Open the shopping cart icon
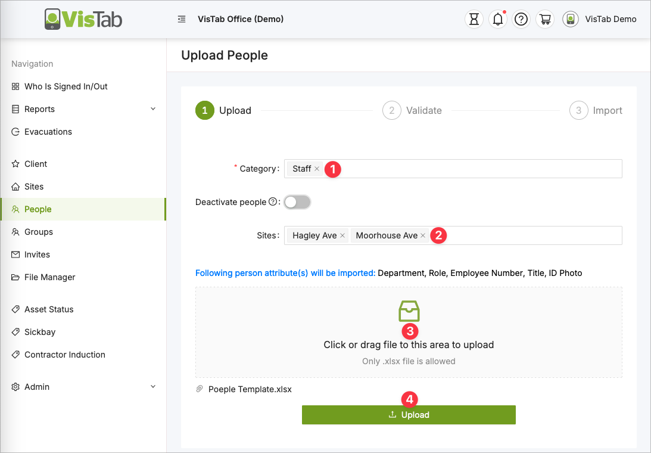The width and height of the screenshot is (651, 453). coord(544,19)
